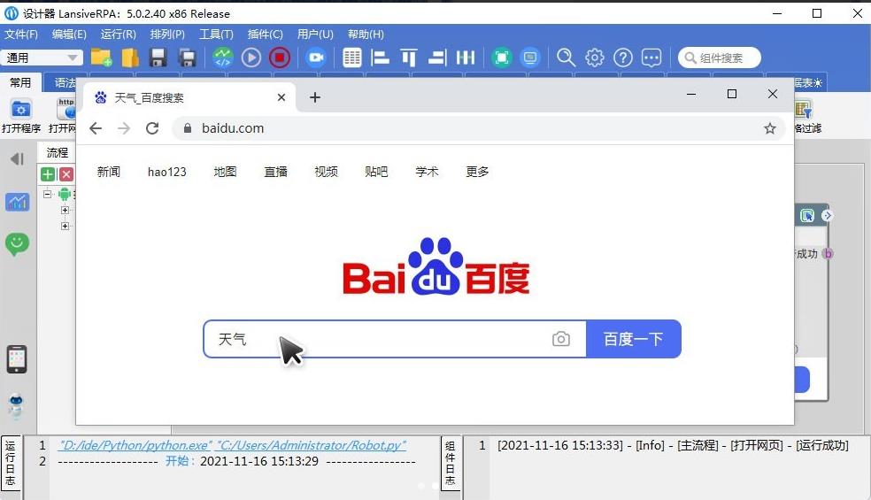Bookmark the page with the star icon

tap(769, 129)
